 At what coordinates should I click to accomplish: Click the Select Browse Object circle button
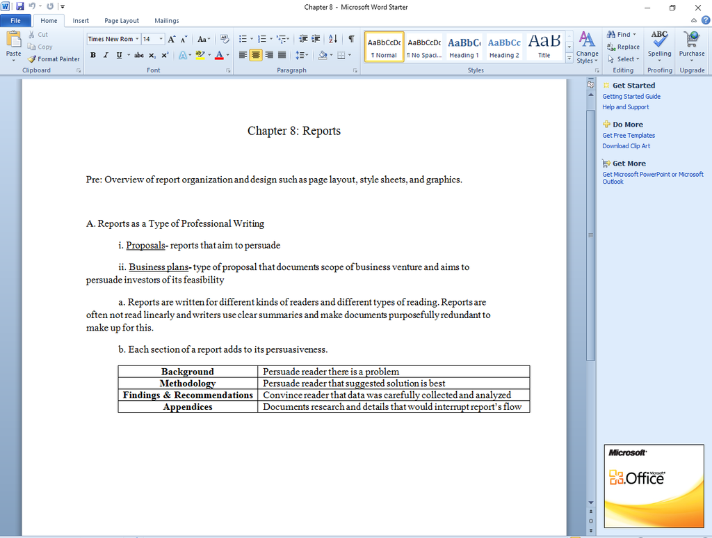pyautogui.click(x=591, y=521)
